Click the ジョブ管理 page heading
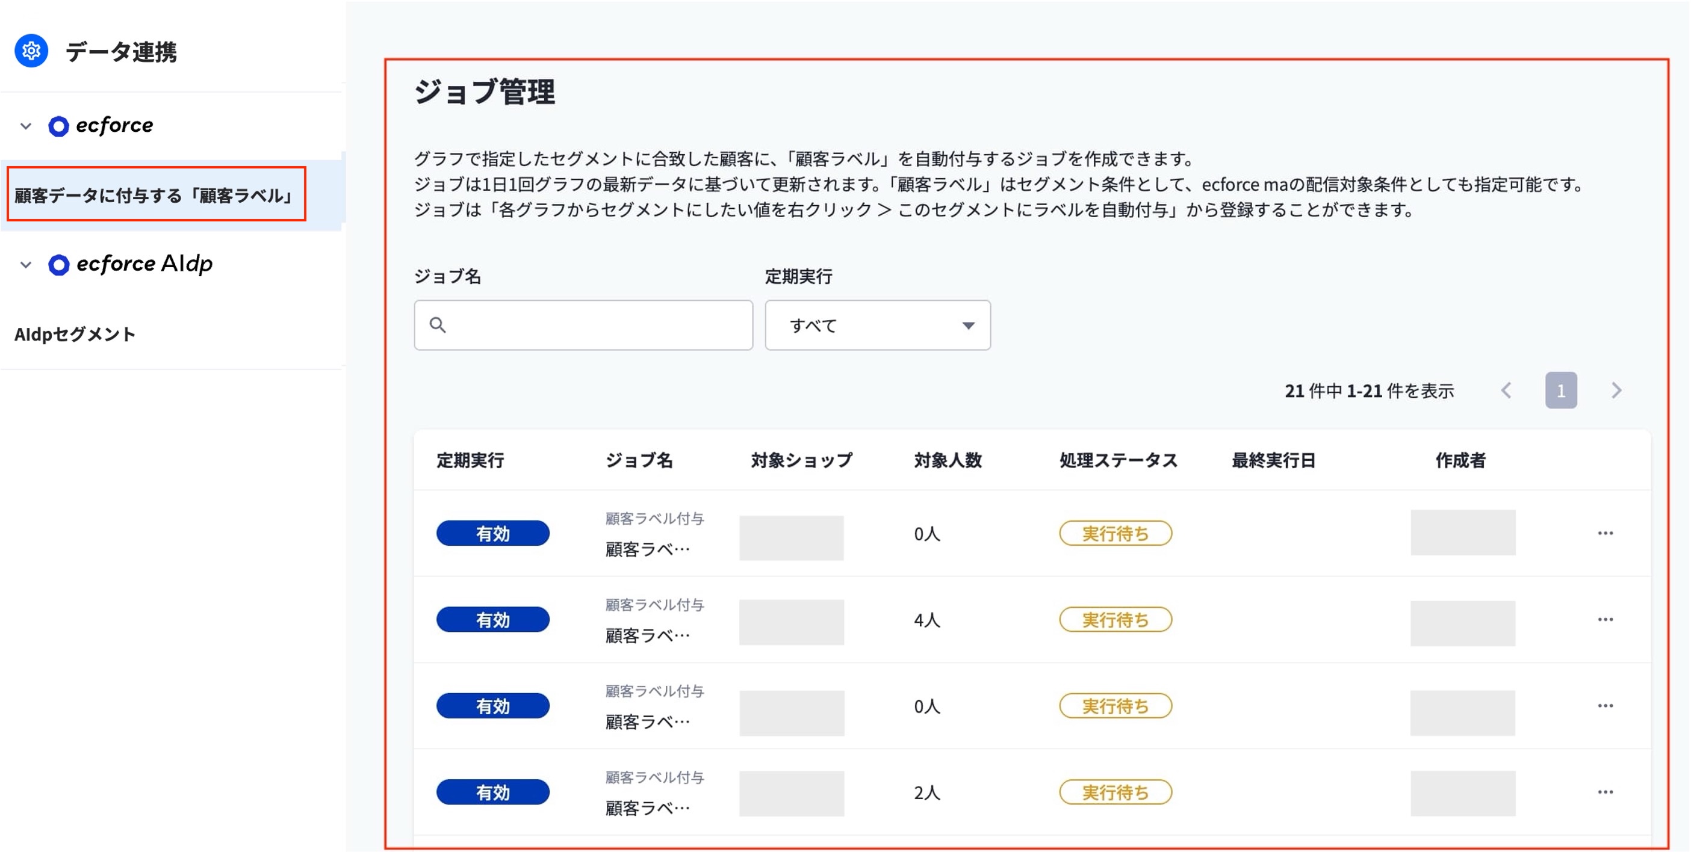The image size is (1691, 852). click(x=485, y=91)
